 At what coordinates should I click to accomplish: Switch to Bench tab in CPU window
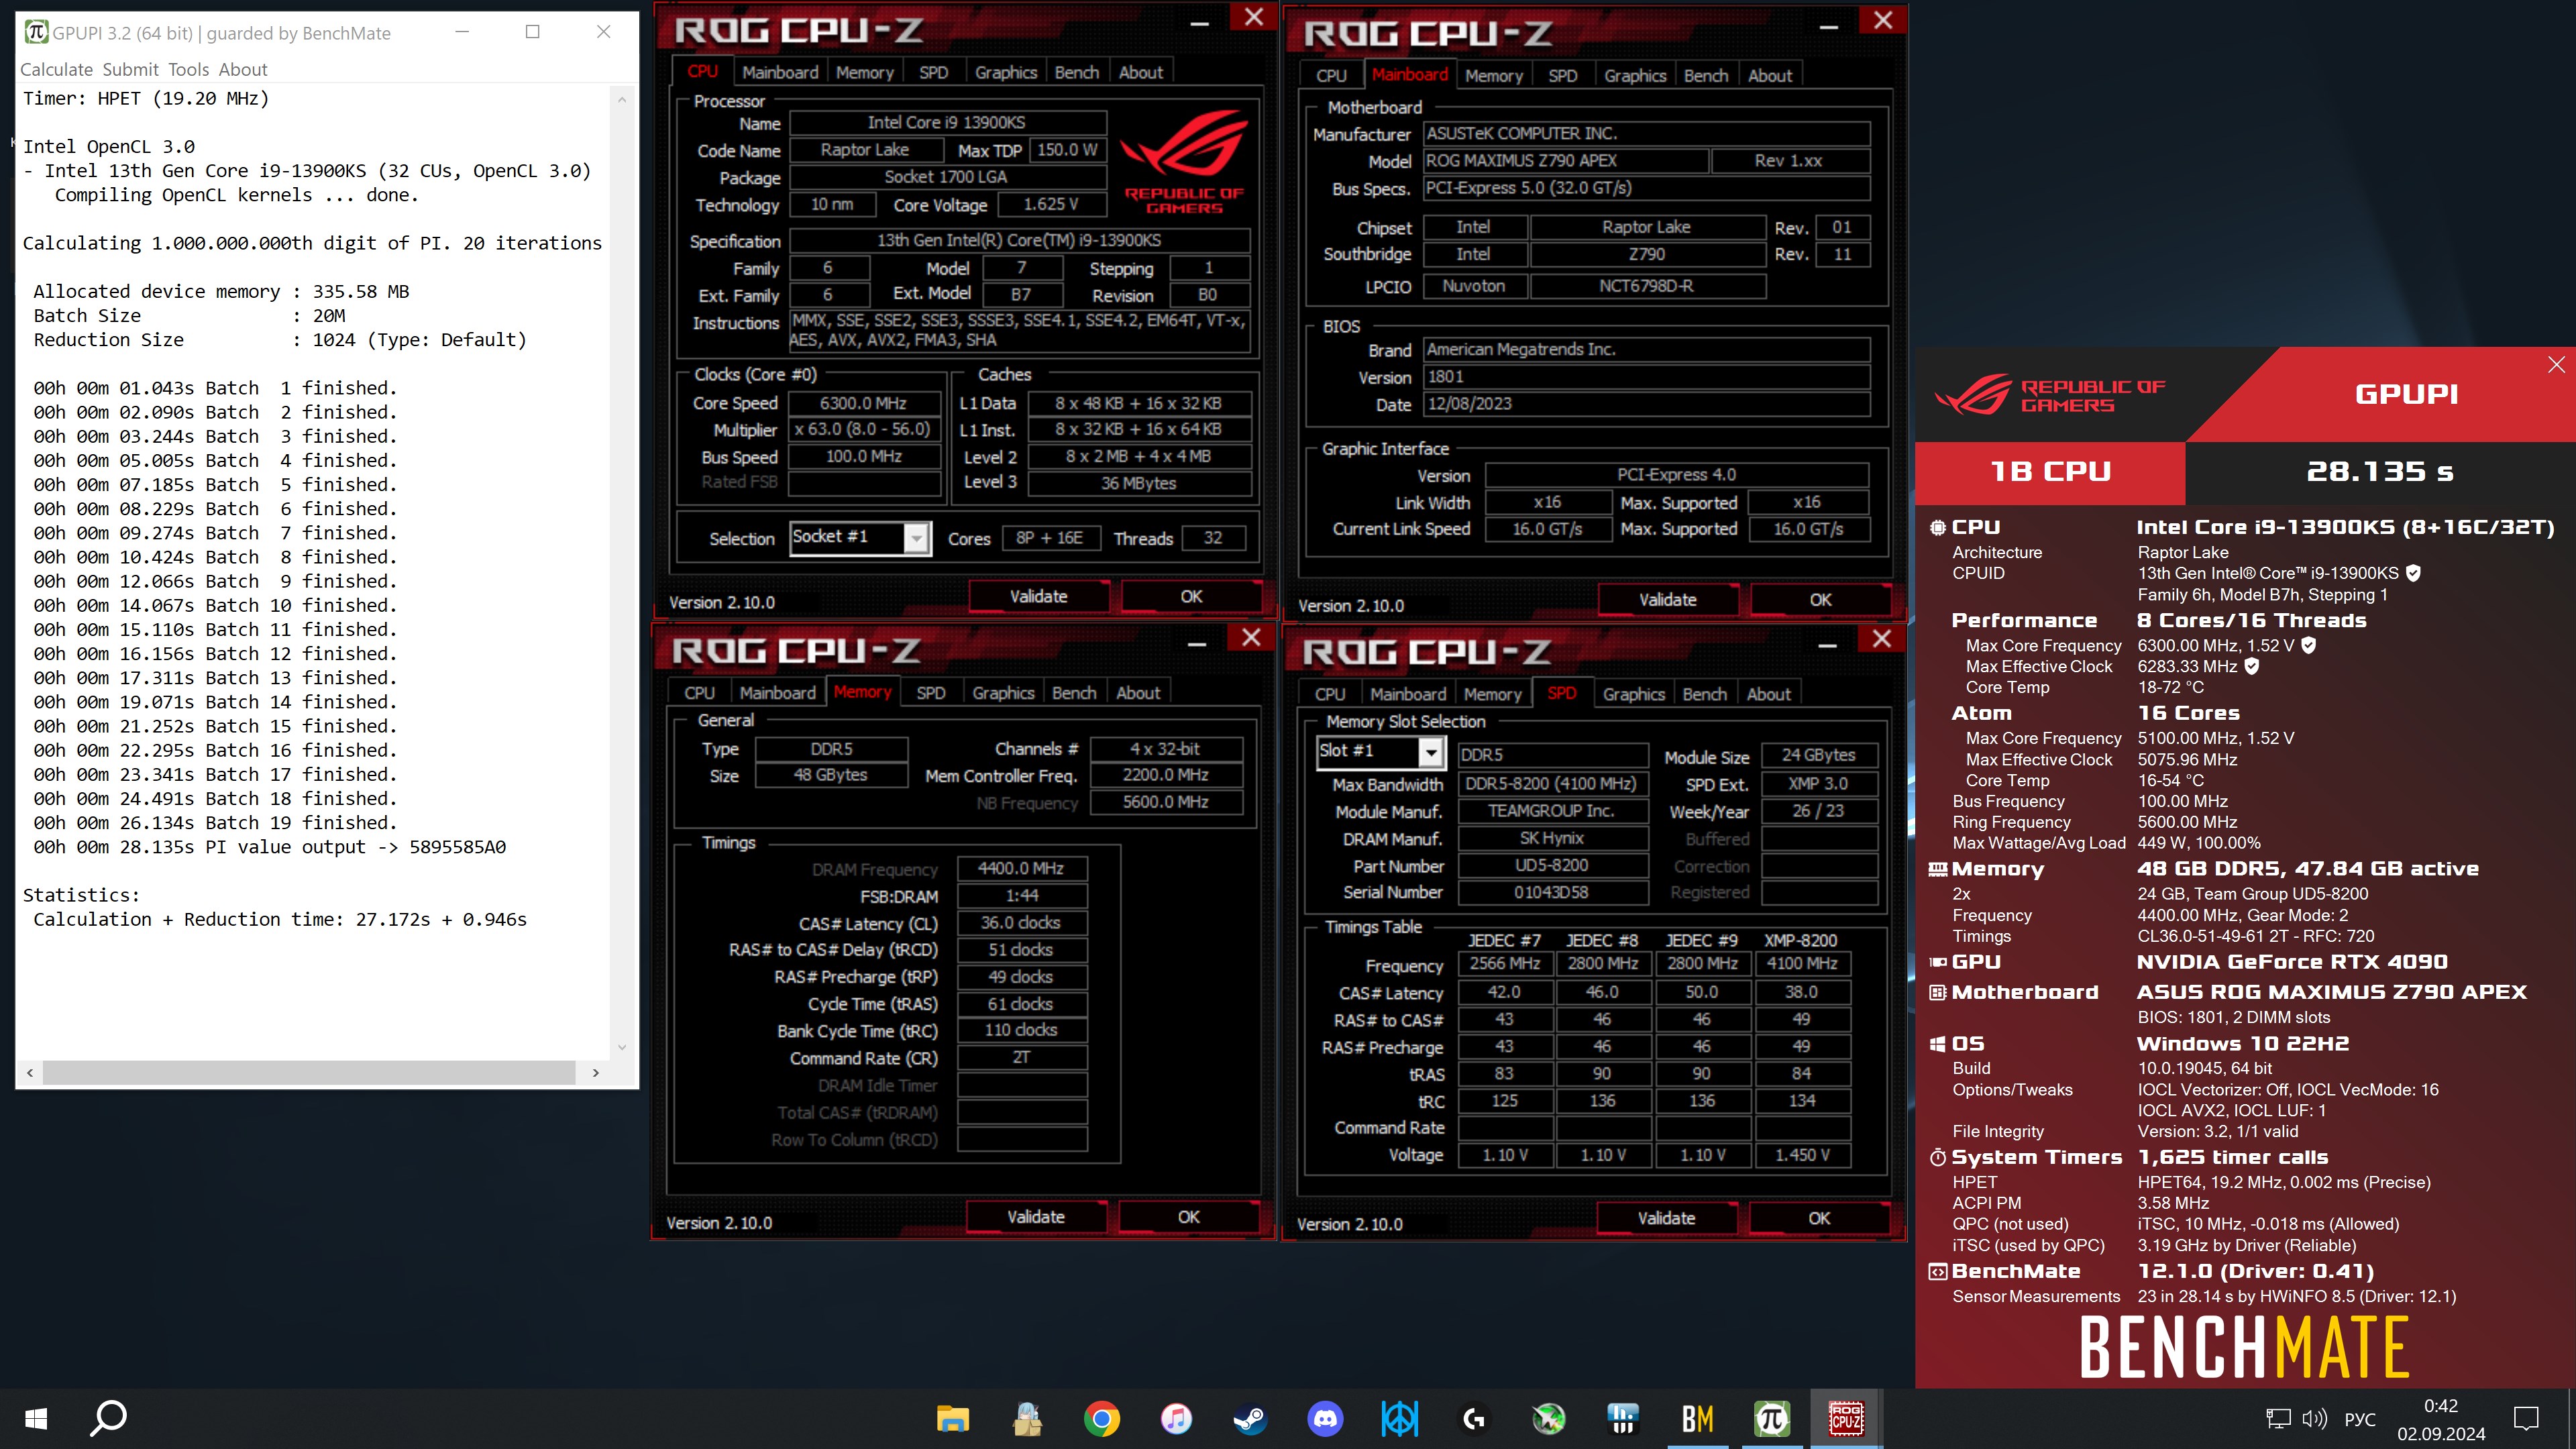click(x=1076, y=72)
